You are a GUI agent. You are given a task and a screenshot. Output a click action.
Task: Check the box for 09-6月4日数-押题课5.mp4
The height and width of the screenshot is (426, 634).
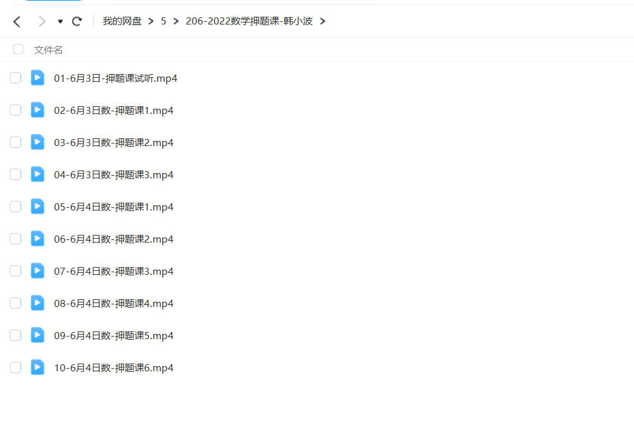(x=15, y=335)
